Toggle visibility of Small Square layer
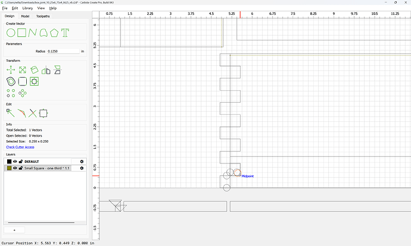 (x=15, y=168)
